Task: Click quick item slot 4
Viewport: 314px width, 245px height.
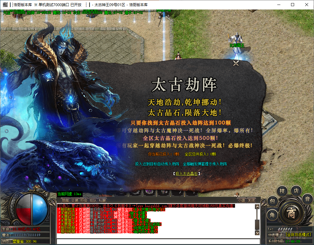Action: pos(163,192)
